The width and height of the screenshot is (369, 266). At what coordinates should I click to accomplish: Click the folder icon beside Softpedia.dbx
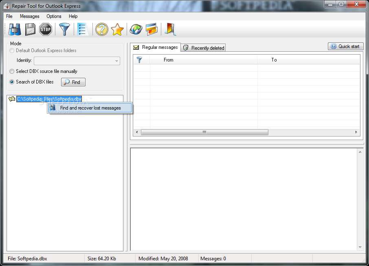click(12, 99)
